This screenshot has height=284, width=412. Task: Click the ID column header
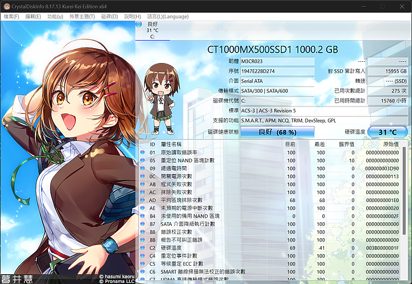152,144
